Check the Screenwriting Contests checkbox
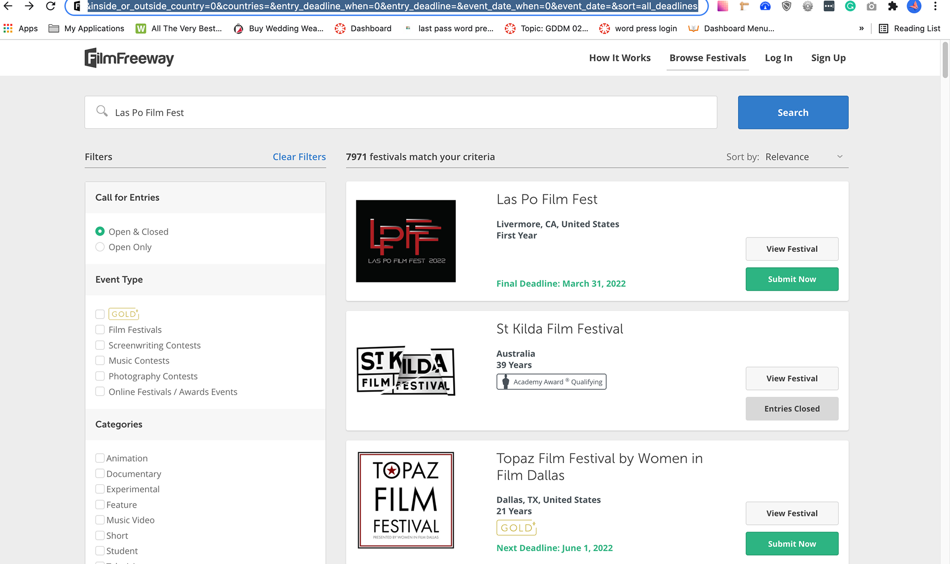Viewport: 950px width, 564px height. [x=100, y=345]
